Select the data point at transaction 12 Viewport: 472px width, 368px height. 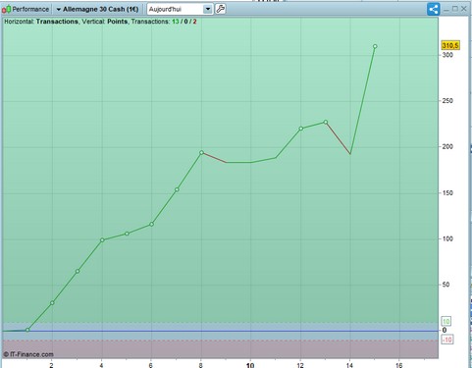coord(301,129)
